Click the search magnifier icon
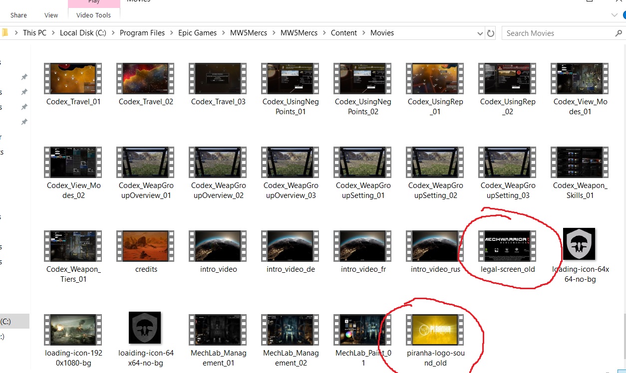The width and height of the screenshot is (626, 373). pyautogui.click(x=619, y=33)
